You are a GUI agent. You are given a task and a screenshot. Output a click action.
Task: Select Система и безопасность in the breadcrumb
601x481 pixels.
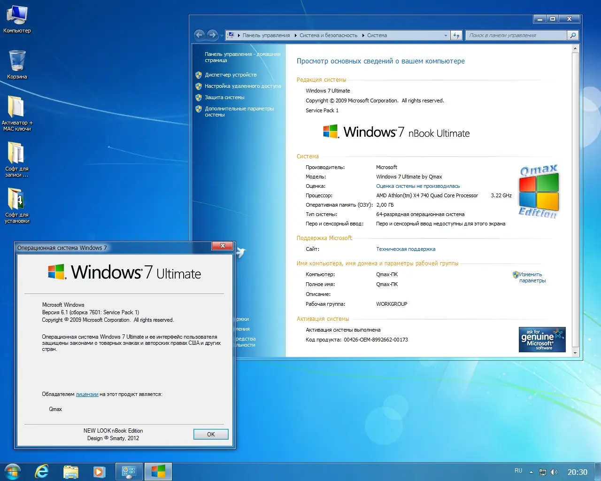click(x=328, y=35)
